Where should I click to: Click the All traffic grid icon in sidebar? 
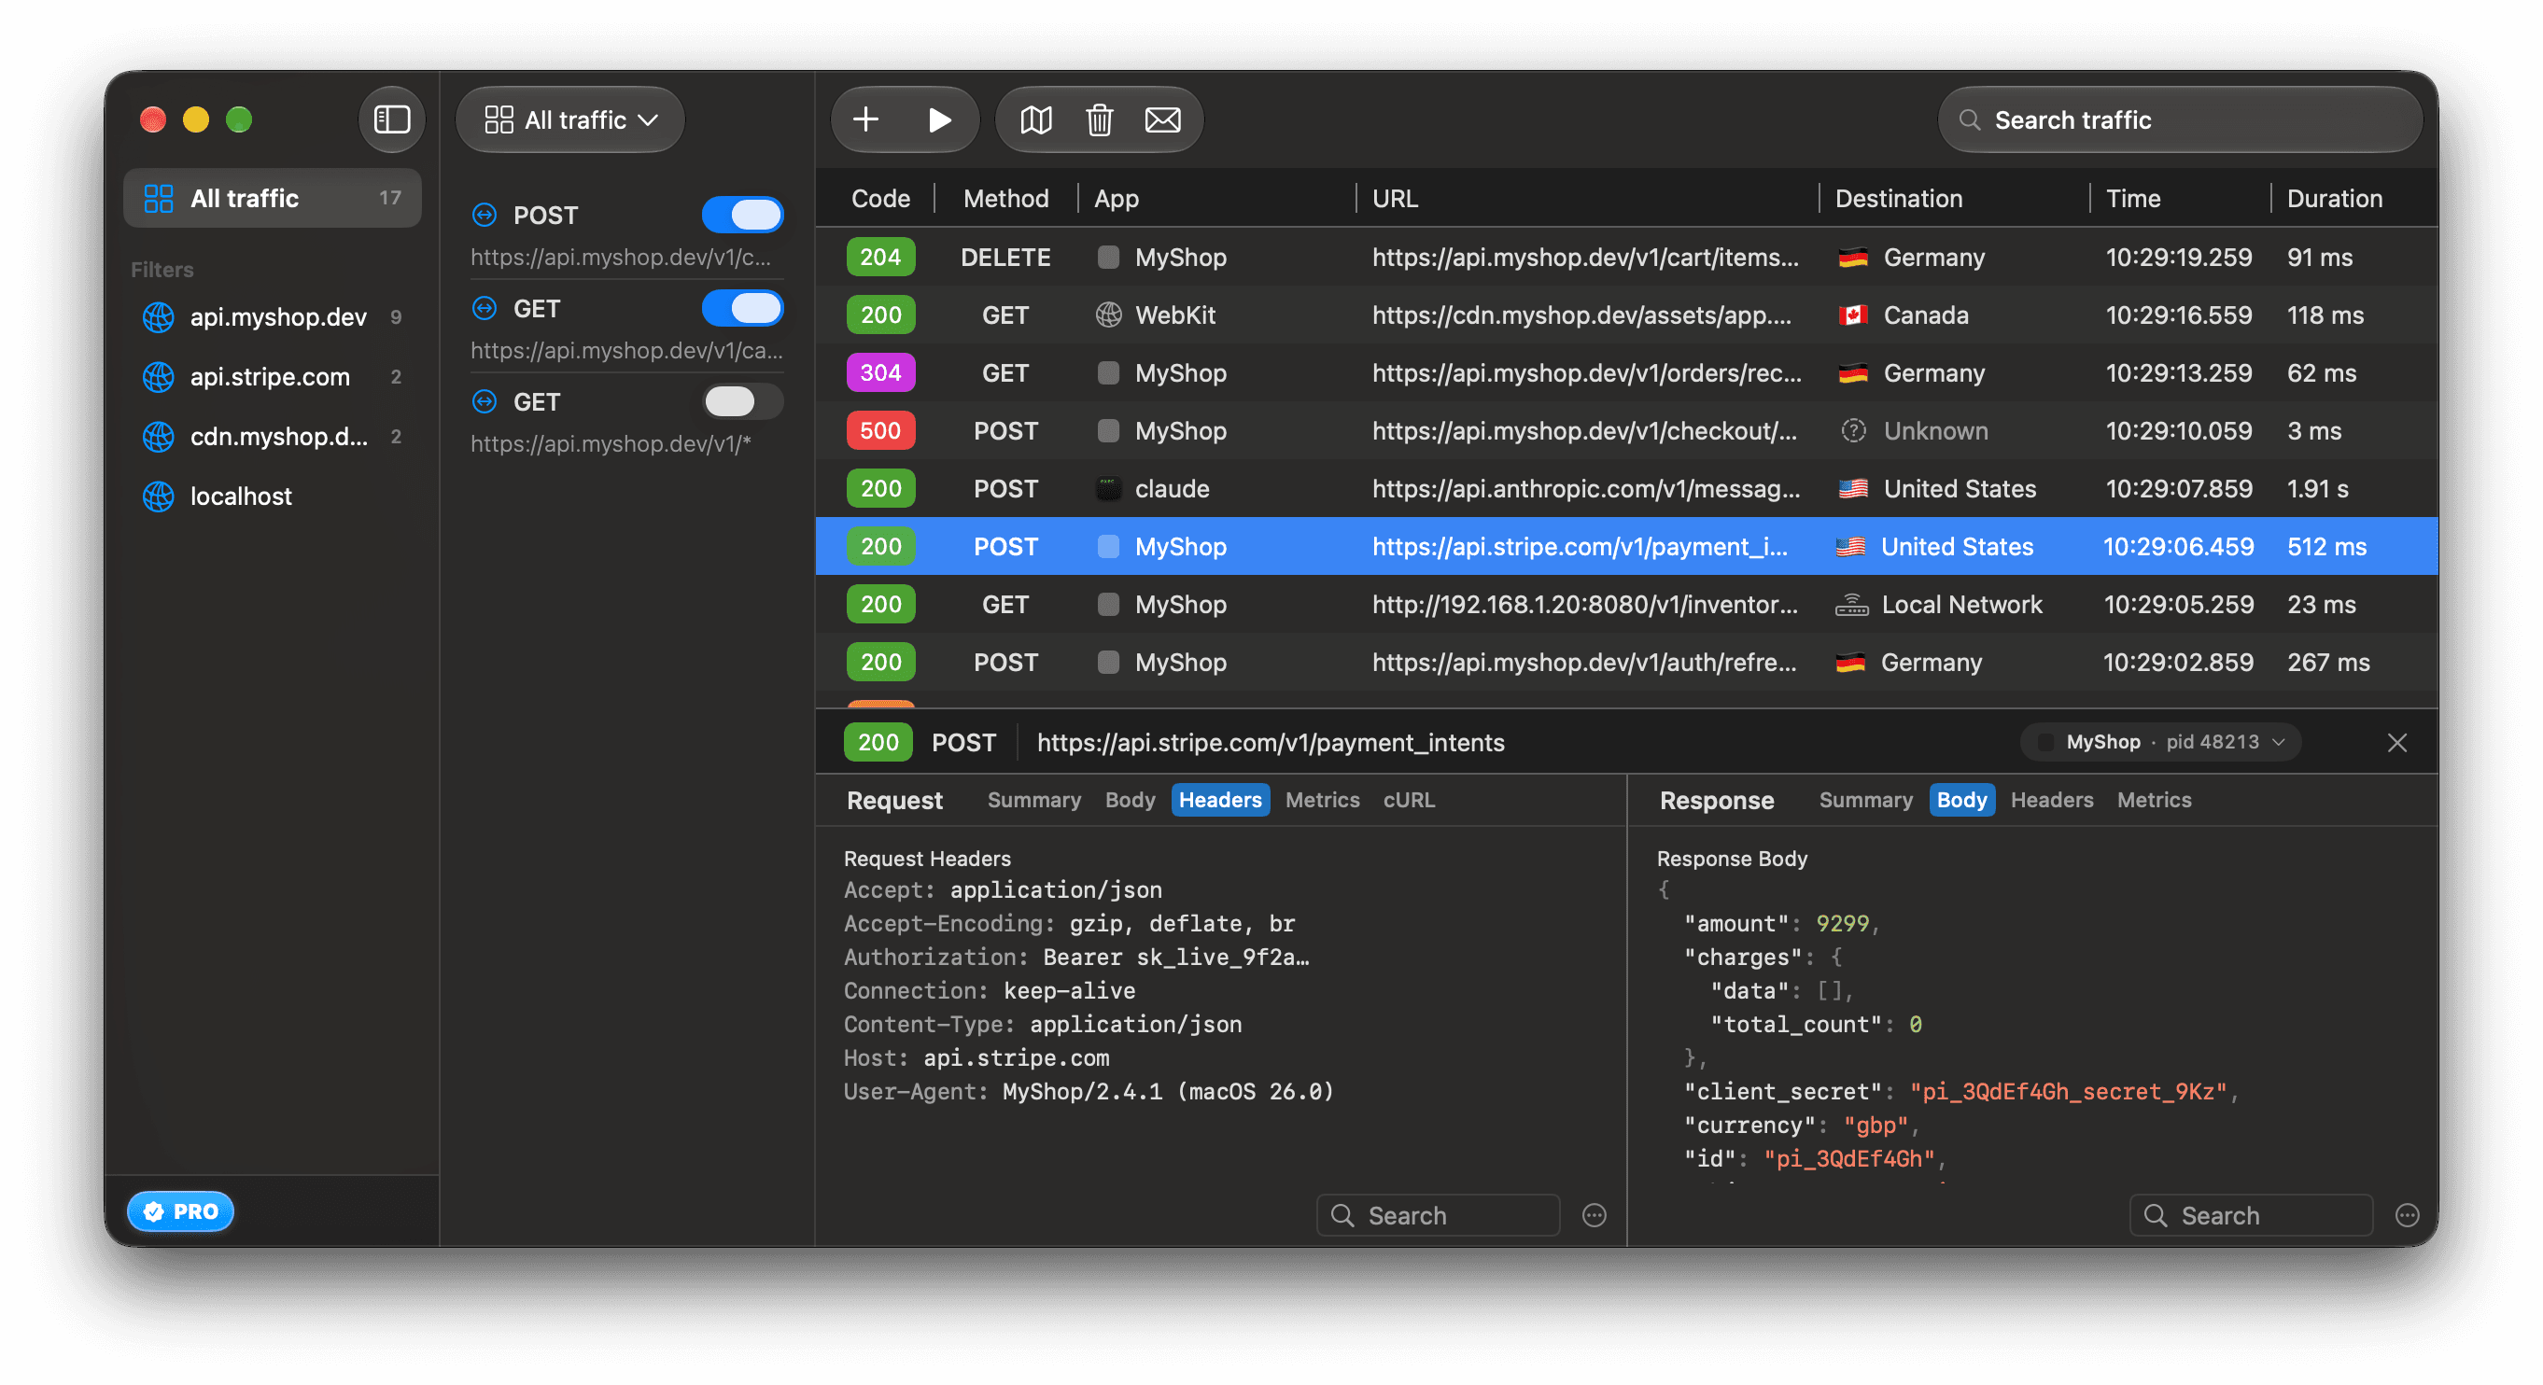(x=158, y=199)
